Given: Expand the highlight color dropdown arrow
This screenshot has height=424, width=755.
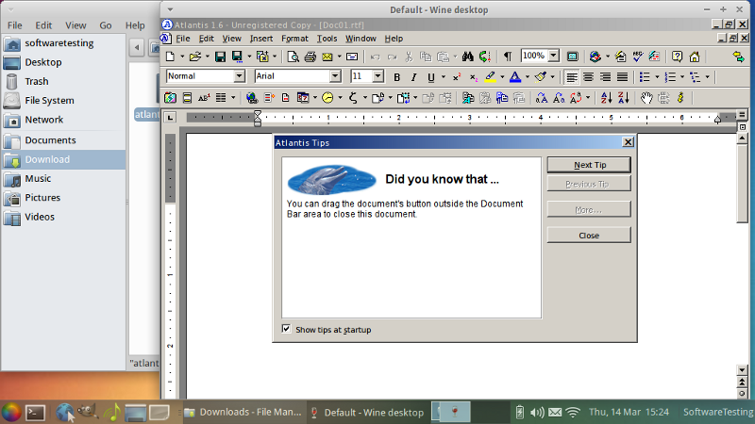Looking at the screenshot, I should tap(502, 77).
